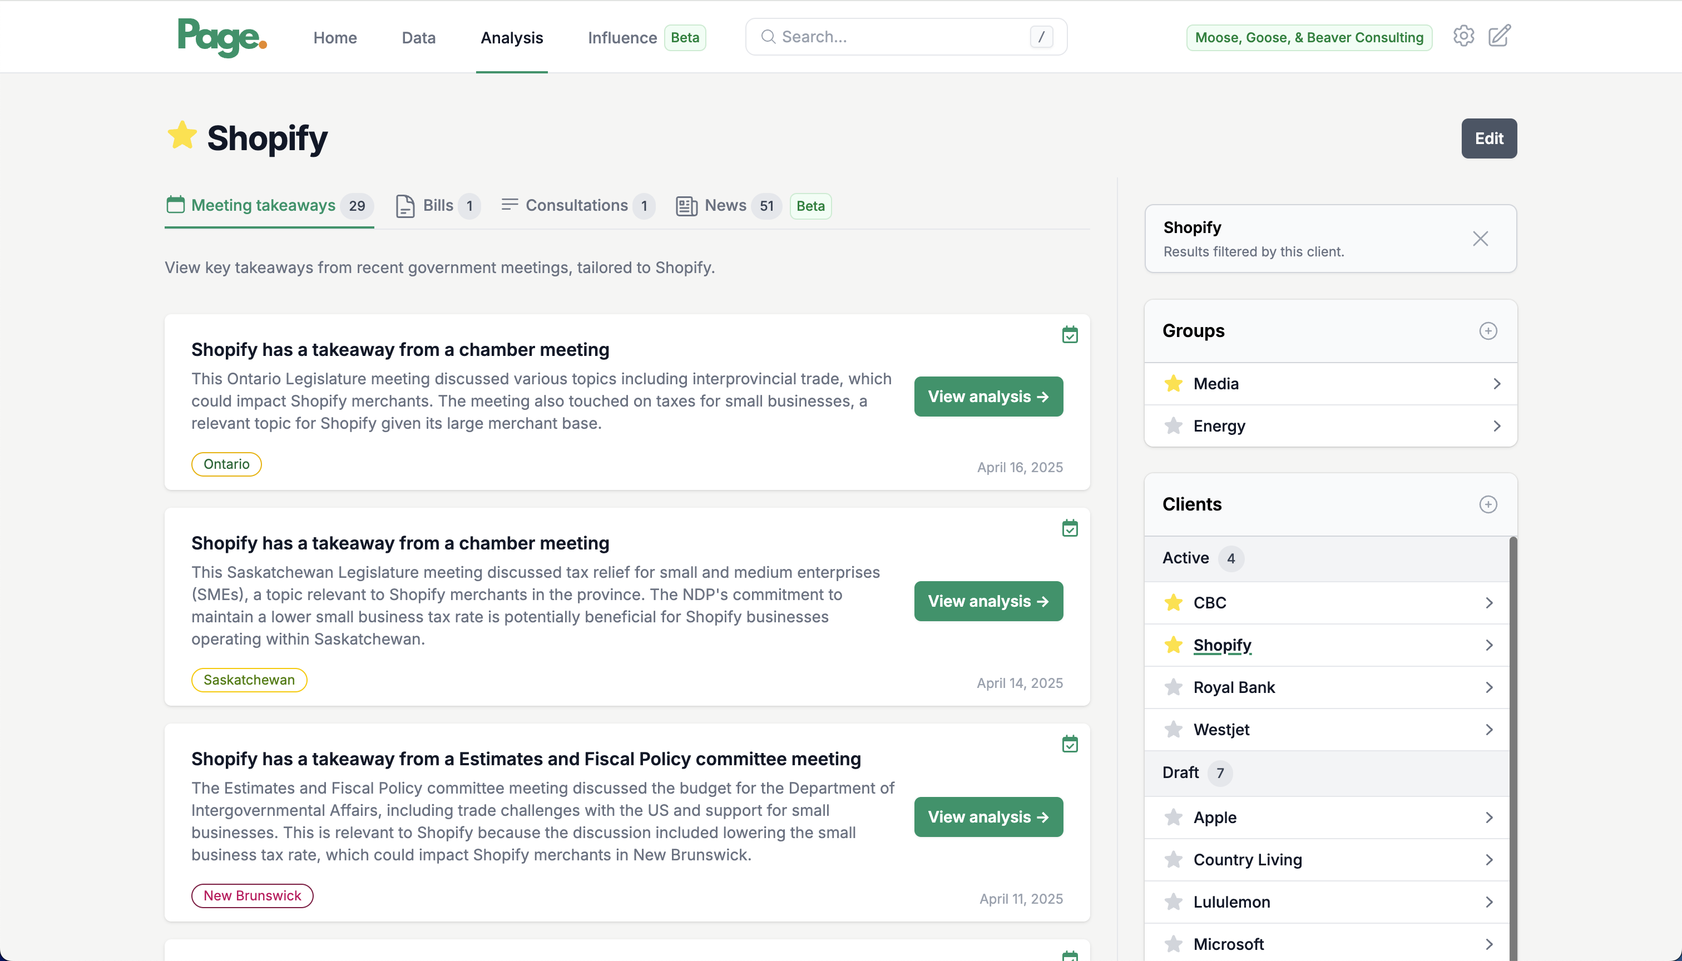This screenshot has height=961, width=1682.
Task: Toggle favorite star for Apple
Action: (1174, 817)
